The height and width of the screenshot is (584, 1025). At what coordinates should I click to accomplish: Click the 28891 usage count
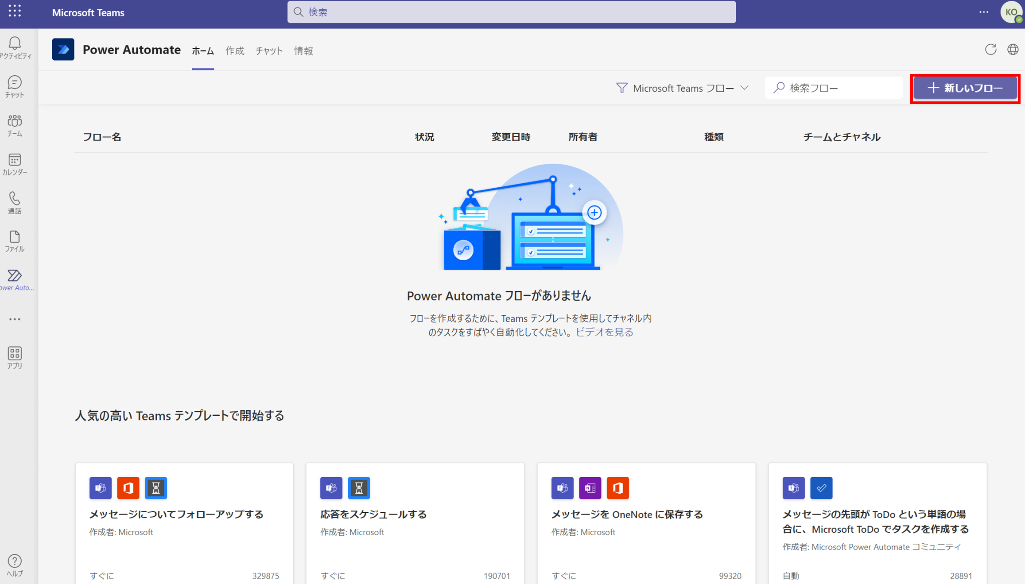961,576
